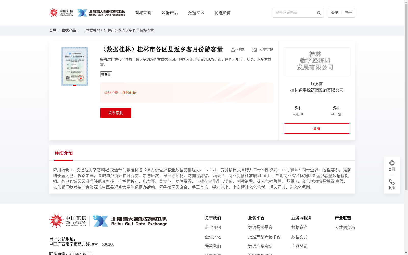
Task: Click the 业务平台 footer heading
Action: pos(256,218)
